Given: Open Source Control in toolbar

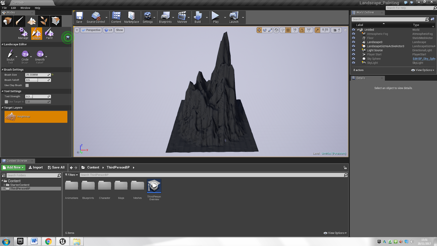Looking at the screenshot, I should coord(96,17).
